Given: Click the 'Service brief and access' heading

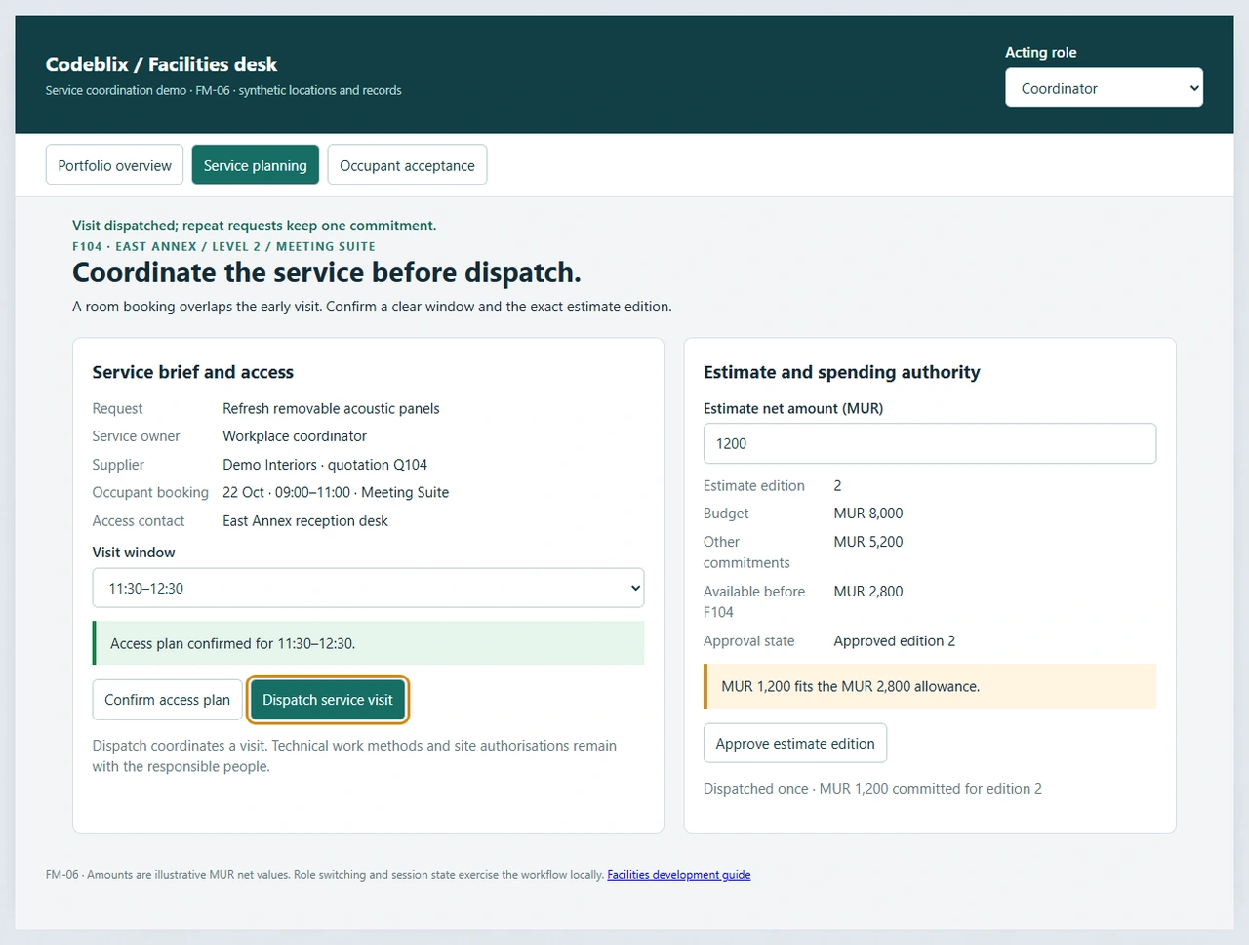Looking at the screenshot, I should (193, 372).
